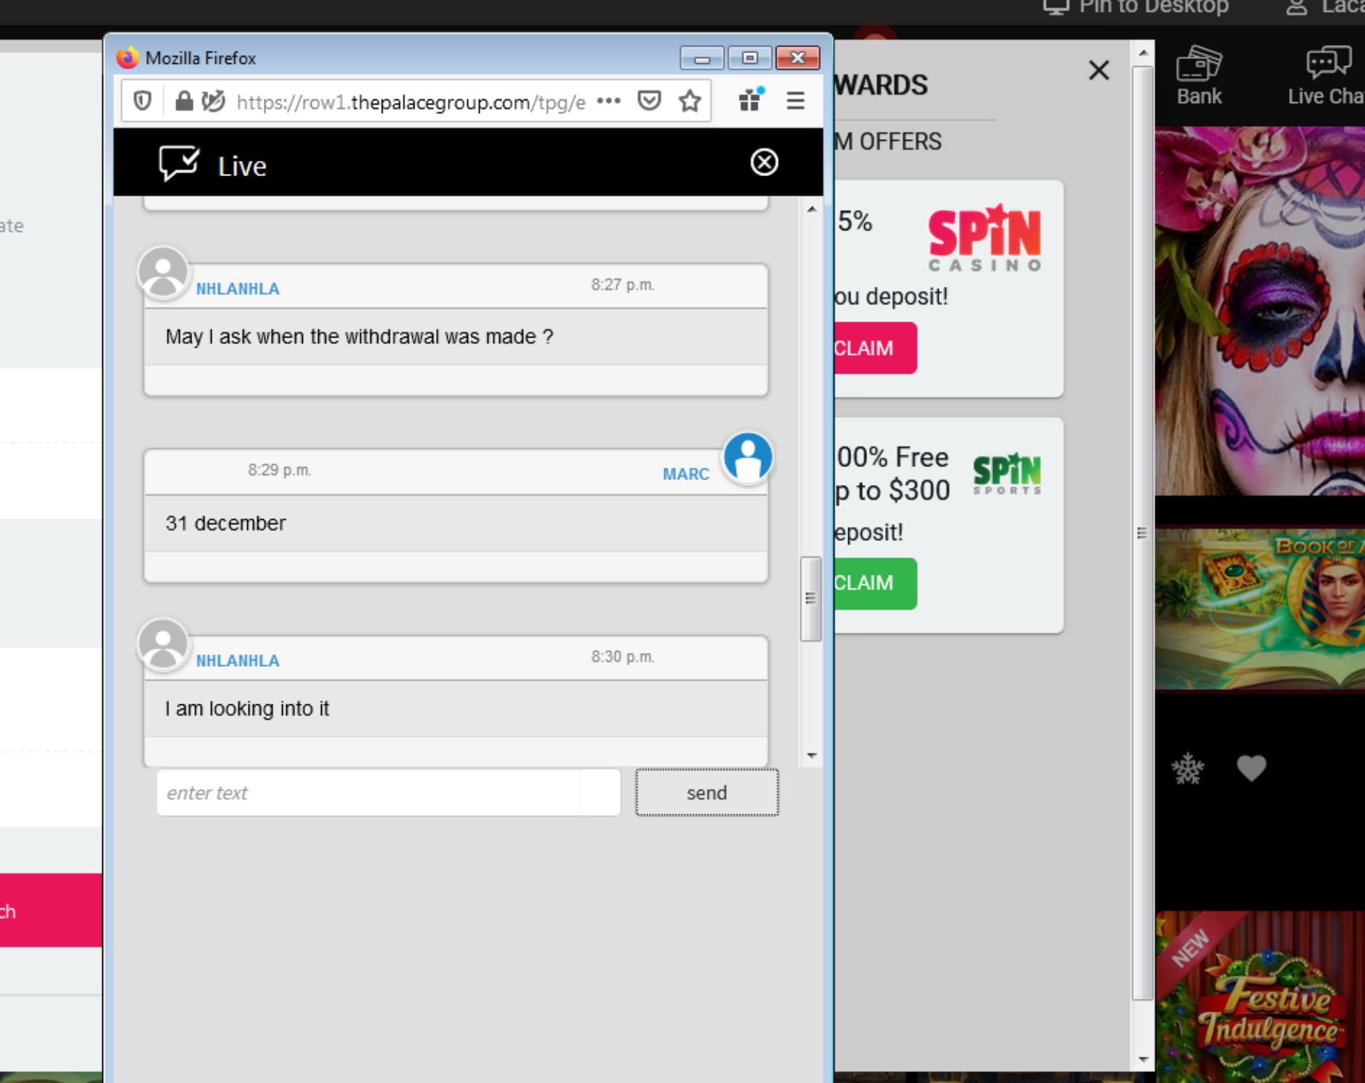Click the Spin Sports logo
The width and height of the screenshot is (1365, 1083).
pyautogui.click(x=1007, y=473)
